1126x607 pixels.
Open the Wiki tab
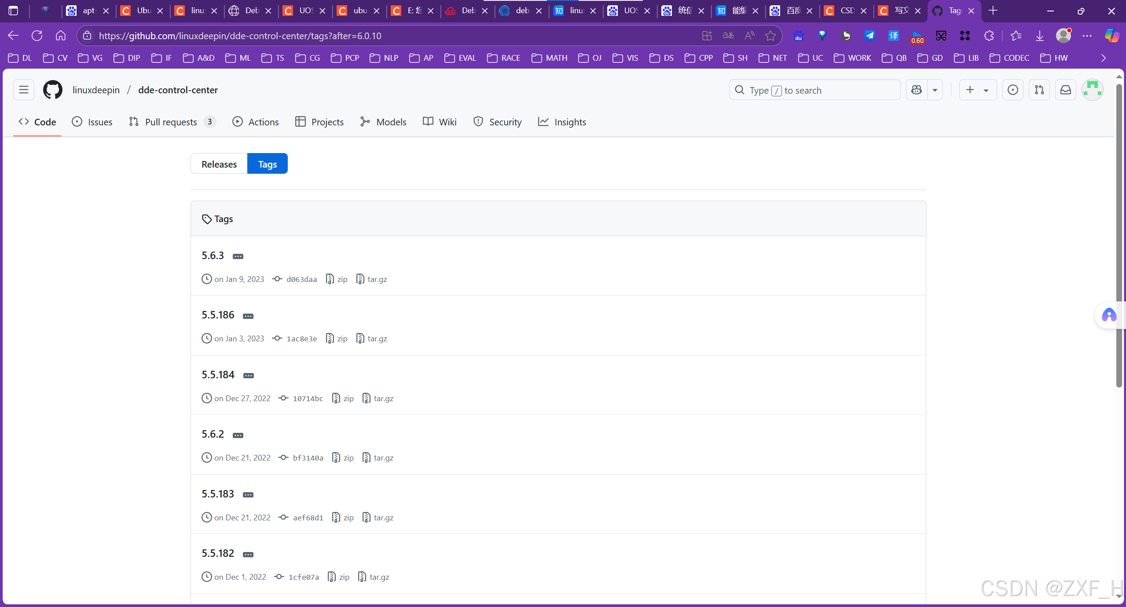440,122
